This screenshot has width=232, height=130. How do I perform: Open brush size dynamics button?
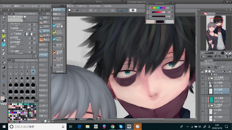click(34, 25)
